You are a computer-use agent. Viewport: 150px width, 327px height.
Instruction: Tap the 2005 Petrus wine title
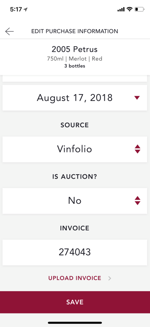74,50
